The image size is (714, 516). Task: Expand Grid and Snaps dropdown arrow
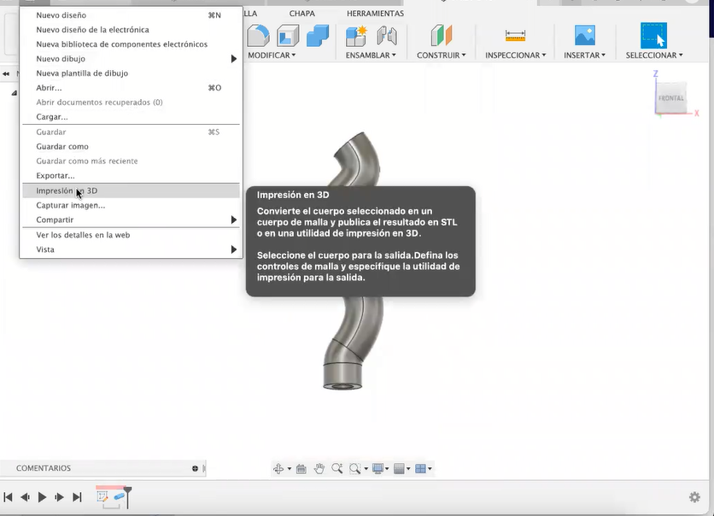tap(408, 469)
